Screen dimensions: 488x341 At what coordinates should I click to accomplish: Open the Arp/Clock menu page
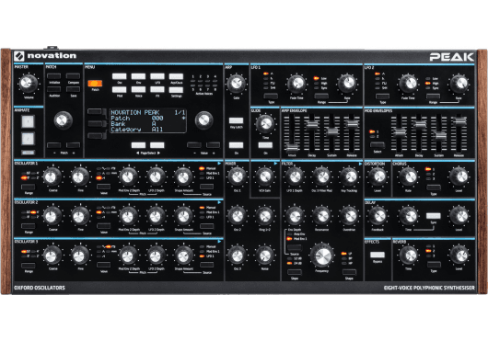[x=176, y=76]
